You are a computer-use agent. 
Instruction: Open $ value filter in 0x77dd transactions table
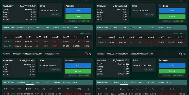click(182, 37)
